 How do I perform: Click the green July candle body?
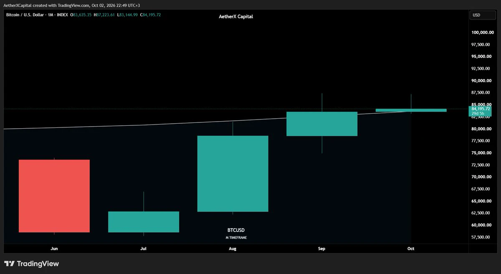pyautogui.click(x=144, y=222)
